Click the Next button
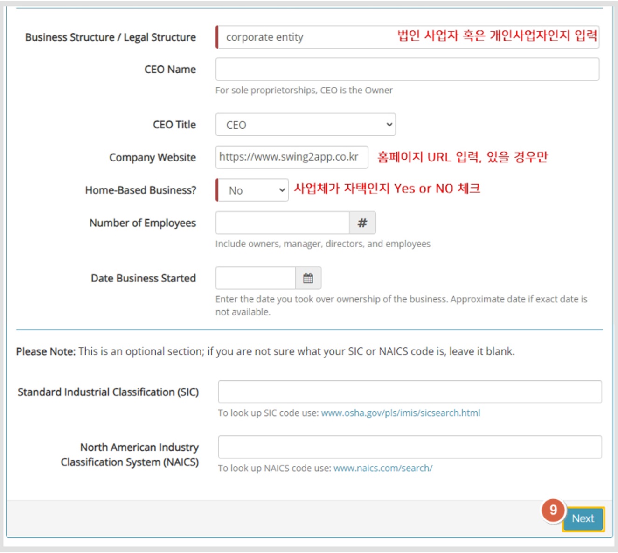This screenshot has width=618, height=553. 583,519
